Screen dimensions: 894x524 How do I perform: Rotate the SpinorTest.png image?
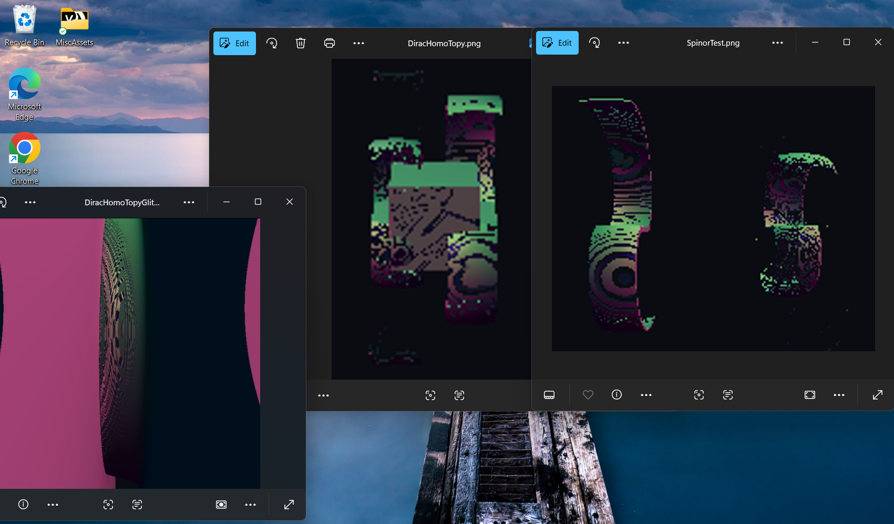click(594, 43)
